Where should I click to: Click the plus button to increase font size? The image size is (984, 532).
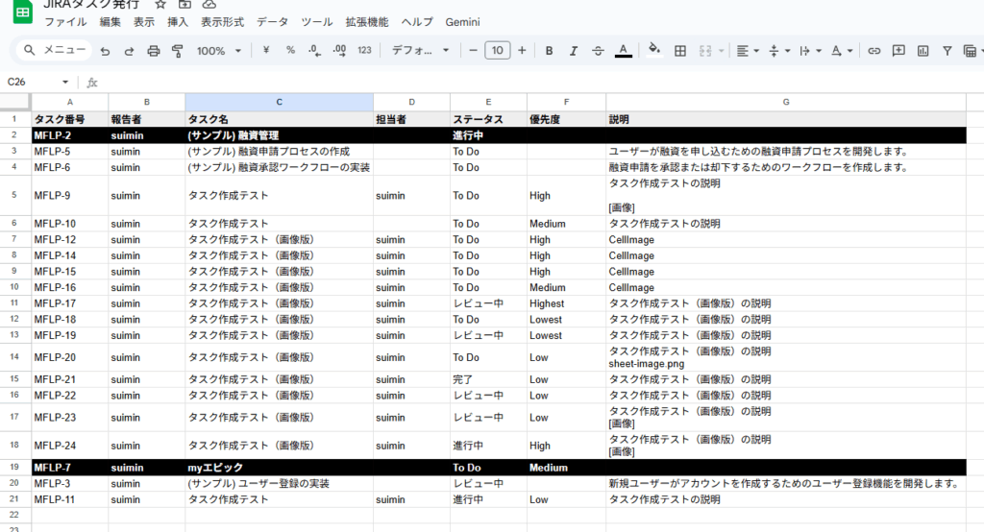coord(522,50)
